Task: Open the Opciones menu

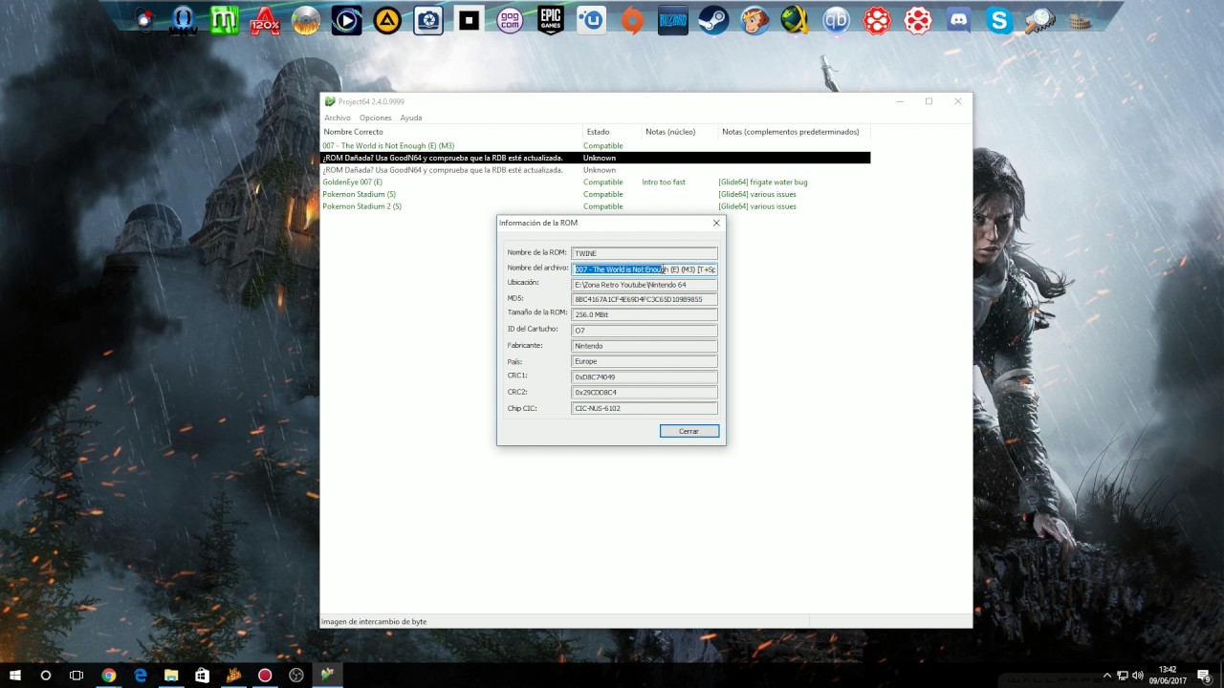Action: click(x=376, y=118)
